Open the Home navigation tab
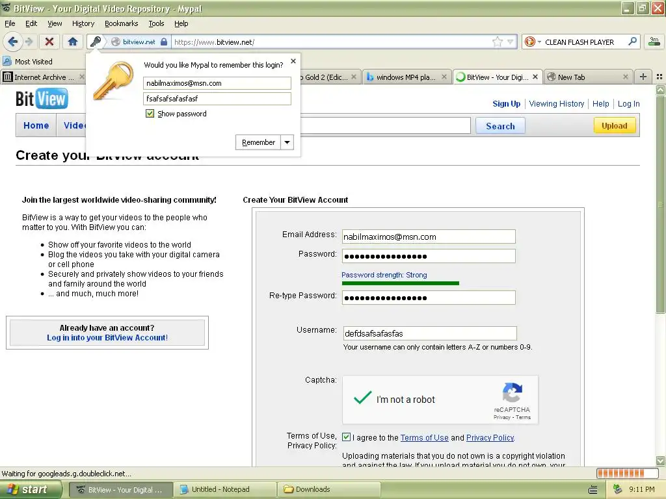666x499 pixels. [36, 125]
